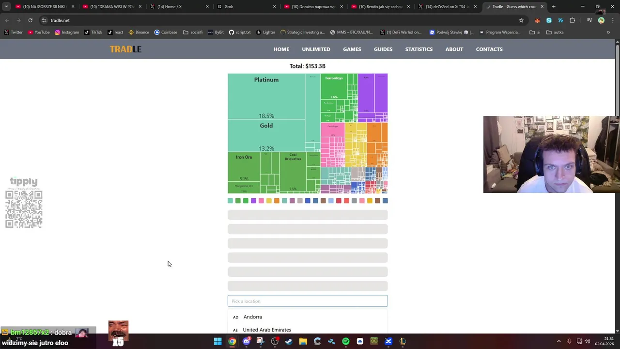Click the Gold treemap cell
Viewport: 620px width, 349px height.
click(x=266, y=136)
